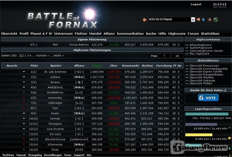232x157 pixels.
Task: Click the purple metal storage bar
Action: pos(201,124)
